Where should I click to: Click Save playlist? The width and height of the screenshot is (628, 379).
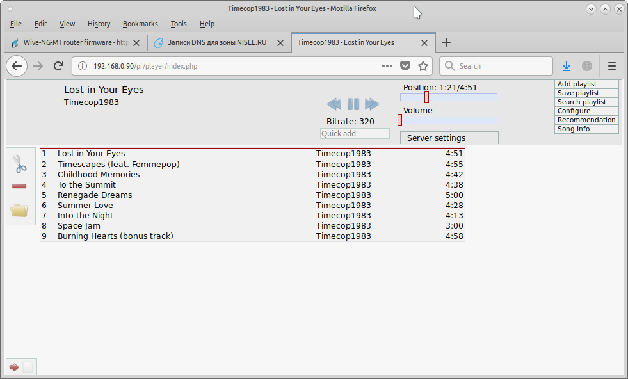pyautogui.click(x=586, y=93)
